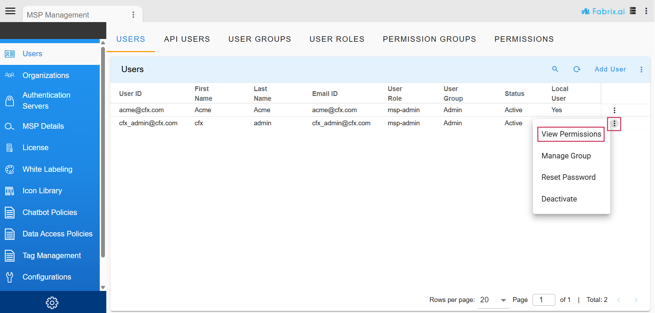Open the MSP Management tab options menu
This screenshot has height=313, width=655.
click(134, 14)
